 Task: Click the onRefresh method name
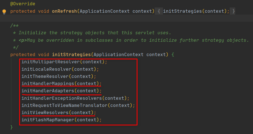coord(64,11)
